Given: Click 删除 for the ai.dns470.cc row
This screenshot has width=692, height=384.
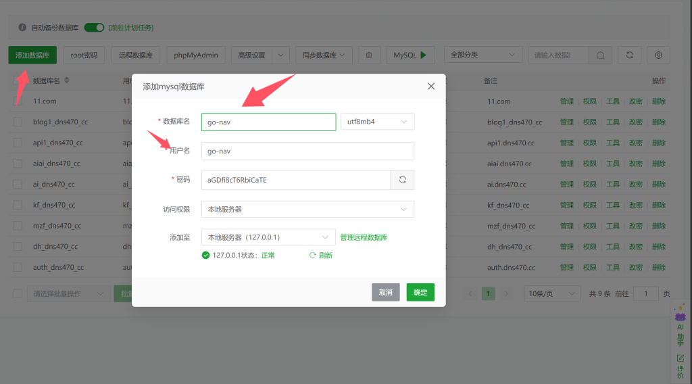Looking at the screenshot, I should (659, 184).
